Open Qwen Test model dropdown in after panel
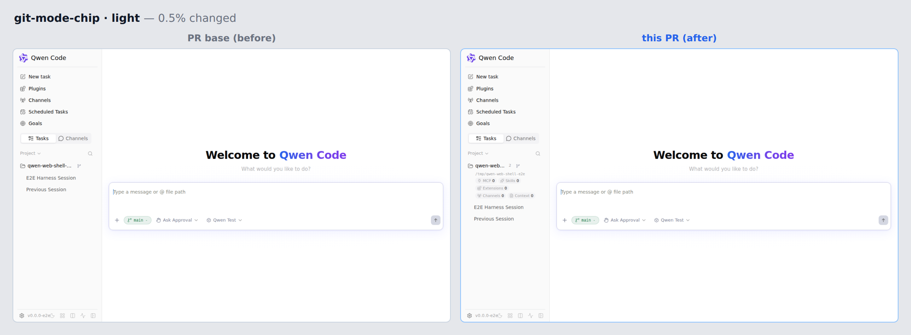The image size is (911, 335). (x=672, y=220)
